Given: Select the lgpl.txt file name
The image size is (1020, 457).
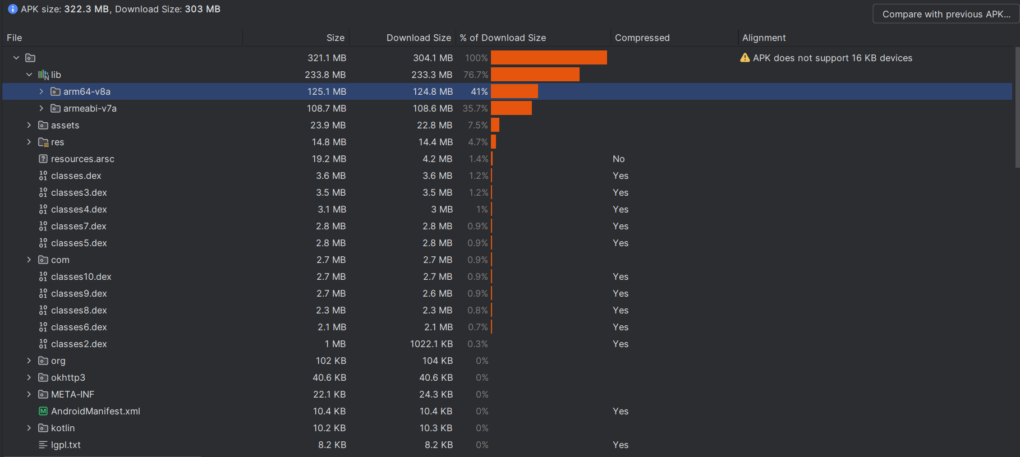Looking at the screenshot, I should tap(66, 445).
